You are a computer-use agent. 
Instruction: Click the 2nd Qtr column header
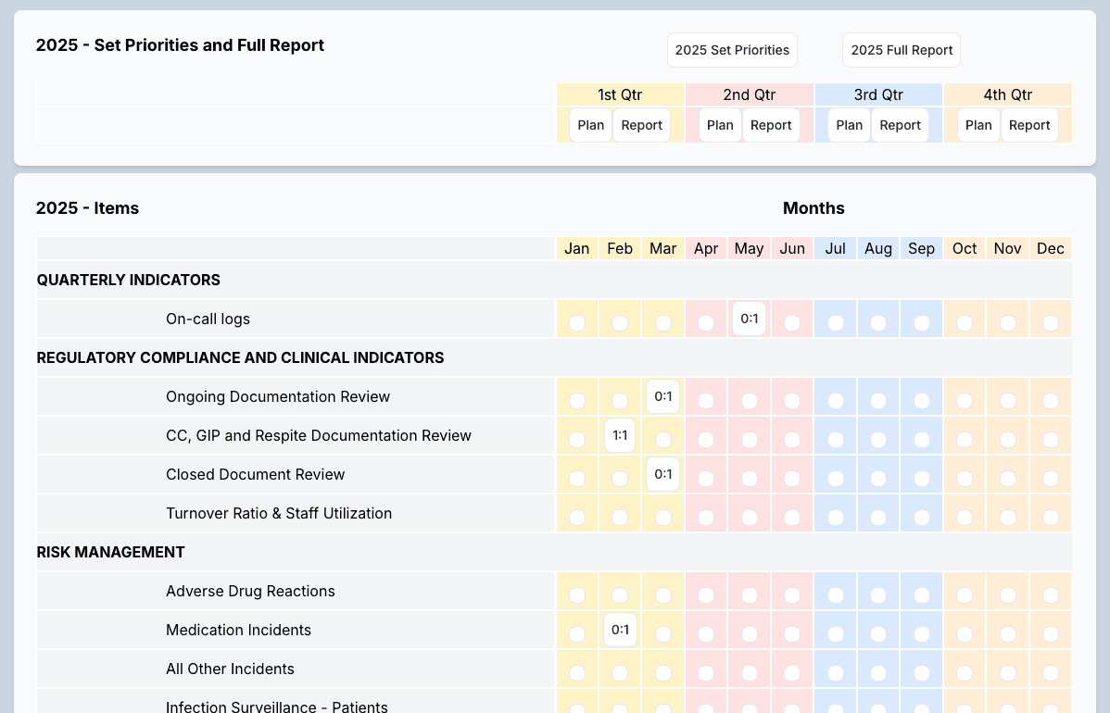point(748,94)
